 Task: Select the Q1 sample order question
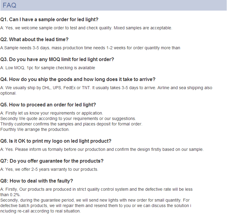pyautogui.click(x=49, y=19)
